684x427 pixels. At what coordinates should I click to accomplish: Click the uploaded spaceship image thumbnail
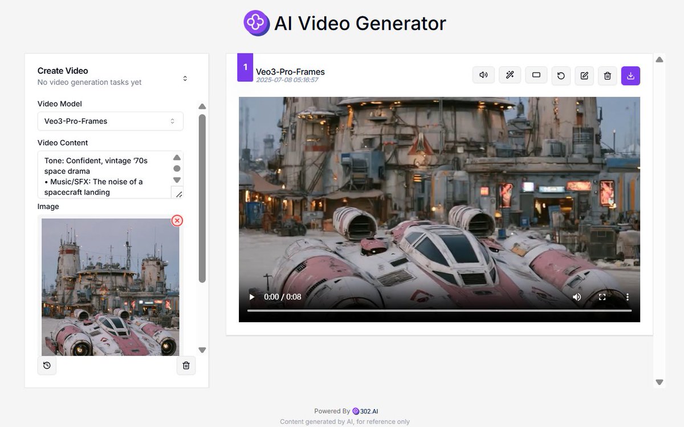pyautogui.click(x=111, y=288)
